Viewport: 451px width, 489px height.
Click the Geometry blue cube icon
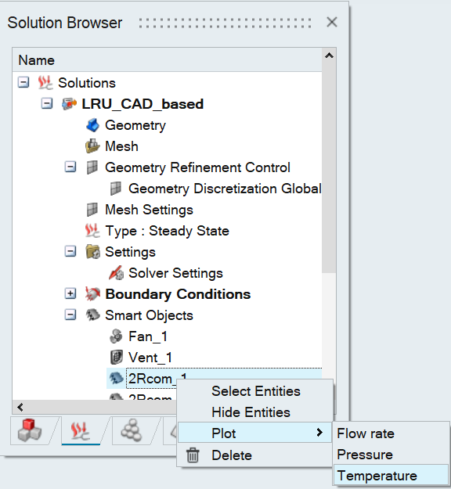[x=92, y=125]
